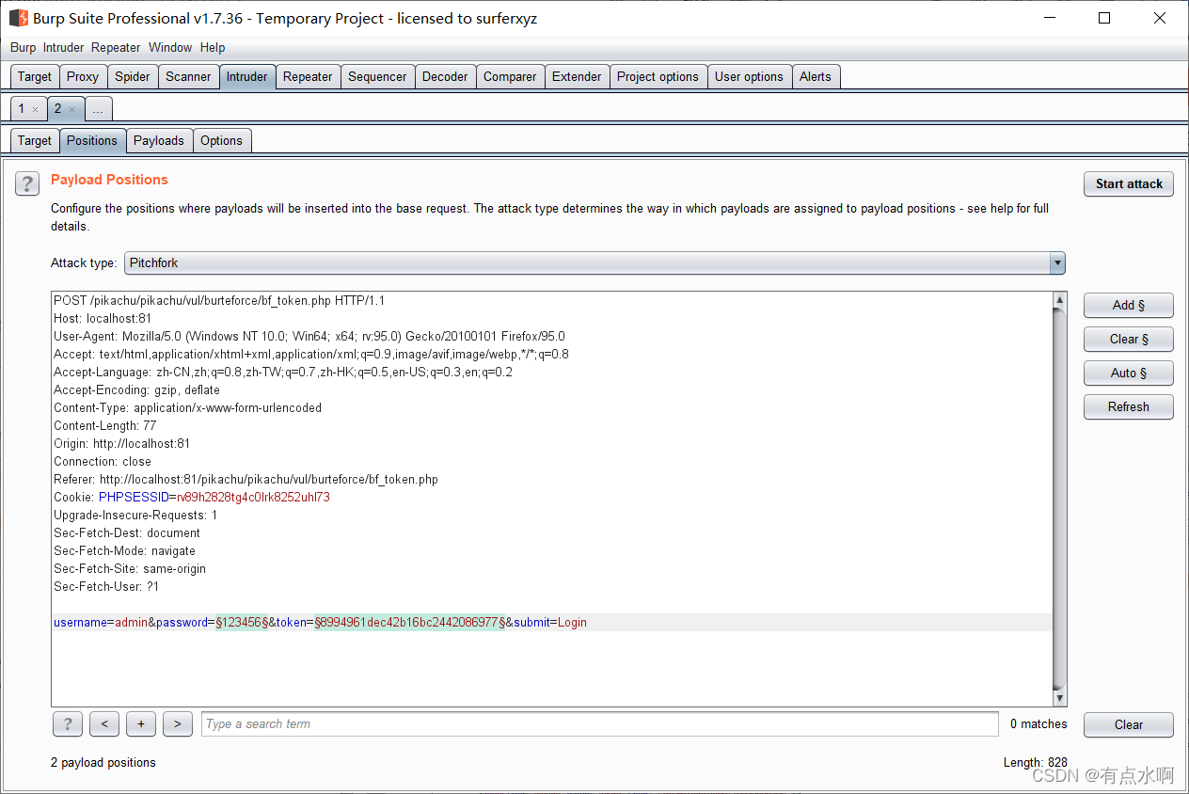Click the Pitchfork attack type combo box
Image resolution: width=1189 pixels, height=794 pixels.
click(x=594, y=263)
